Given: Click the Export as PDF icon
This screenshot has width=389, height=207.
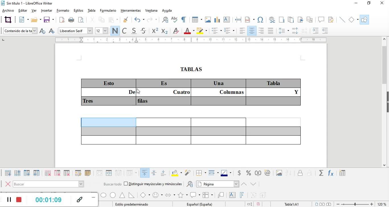Looking at the screenshot, I should point(62,20).
